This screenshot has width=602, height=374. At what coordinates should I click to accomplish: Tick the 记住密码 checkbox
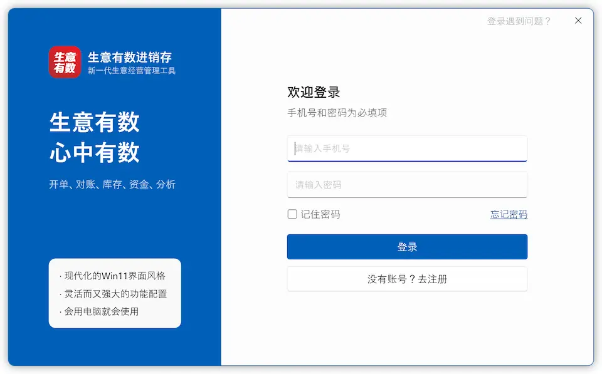[x=292, y=214]
